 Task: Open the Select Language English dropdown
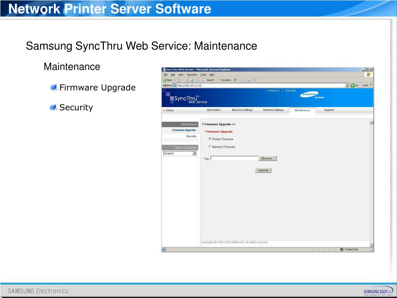180,153
